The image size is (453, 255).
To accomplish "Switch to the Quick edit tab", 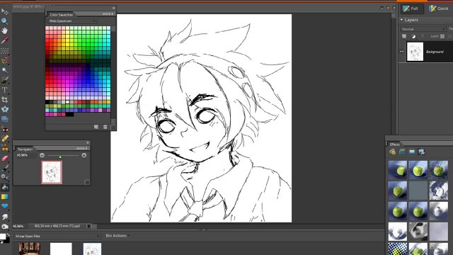I will [439, 8].
